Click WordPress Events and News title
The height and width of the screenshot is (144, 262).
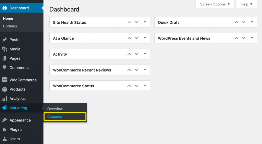click(x=184, y=38)
